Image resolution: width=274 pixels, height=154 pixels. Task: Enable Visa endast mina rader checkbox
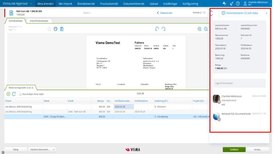tap(21, 94)
